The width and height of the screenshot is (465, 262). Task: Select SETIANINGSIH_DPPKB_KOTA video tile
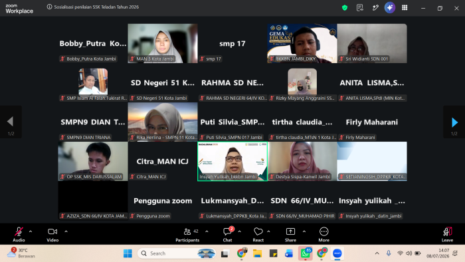[x=372, y=161]
